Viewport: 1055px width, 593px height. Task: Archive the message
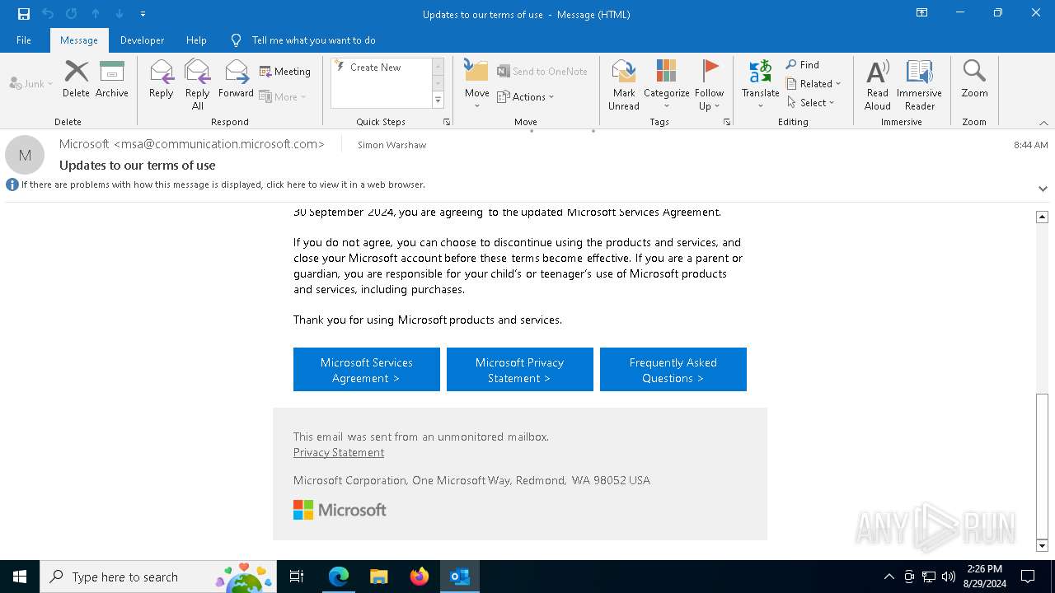point(112,80)
